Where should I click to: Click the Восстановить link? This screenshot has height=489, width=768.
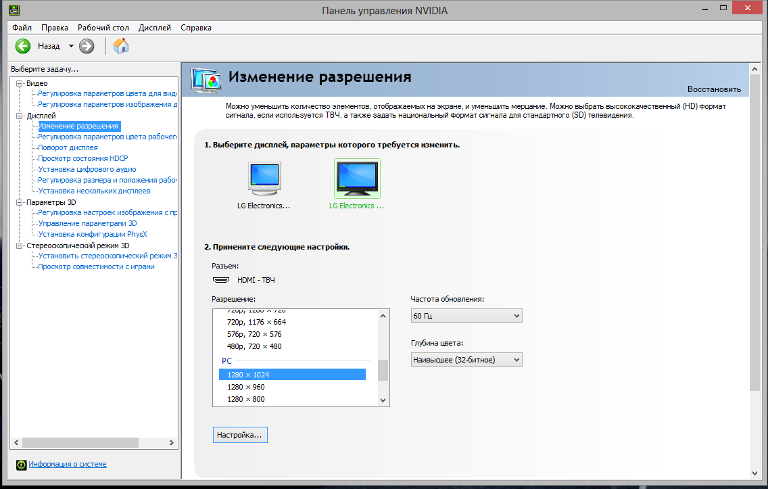pos(714,89)
